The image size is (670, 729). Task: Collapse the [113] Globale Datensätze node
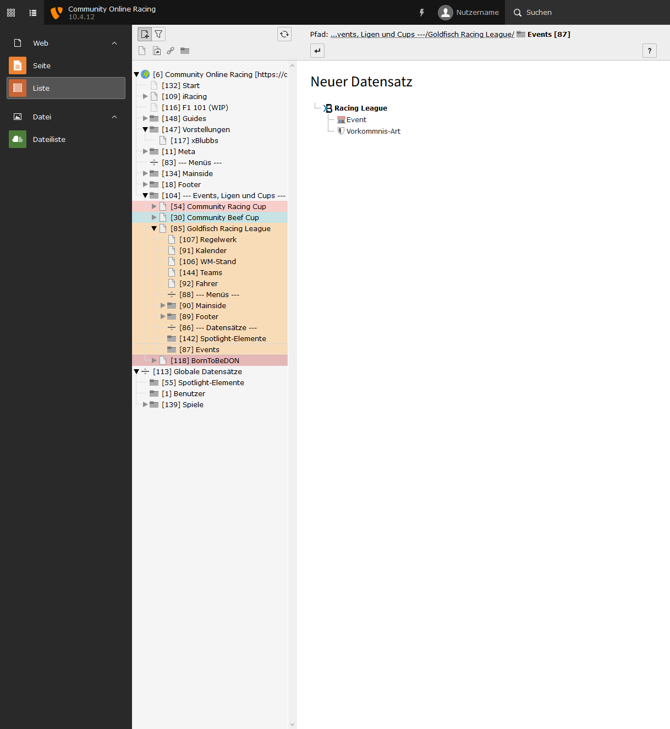pyautogui.click(x=136, y=371)
